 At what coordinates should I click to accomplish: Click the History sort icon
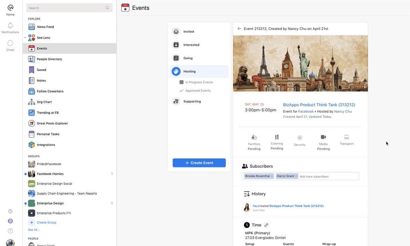[x=247, y=194]
